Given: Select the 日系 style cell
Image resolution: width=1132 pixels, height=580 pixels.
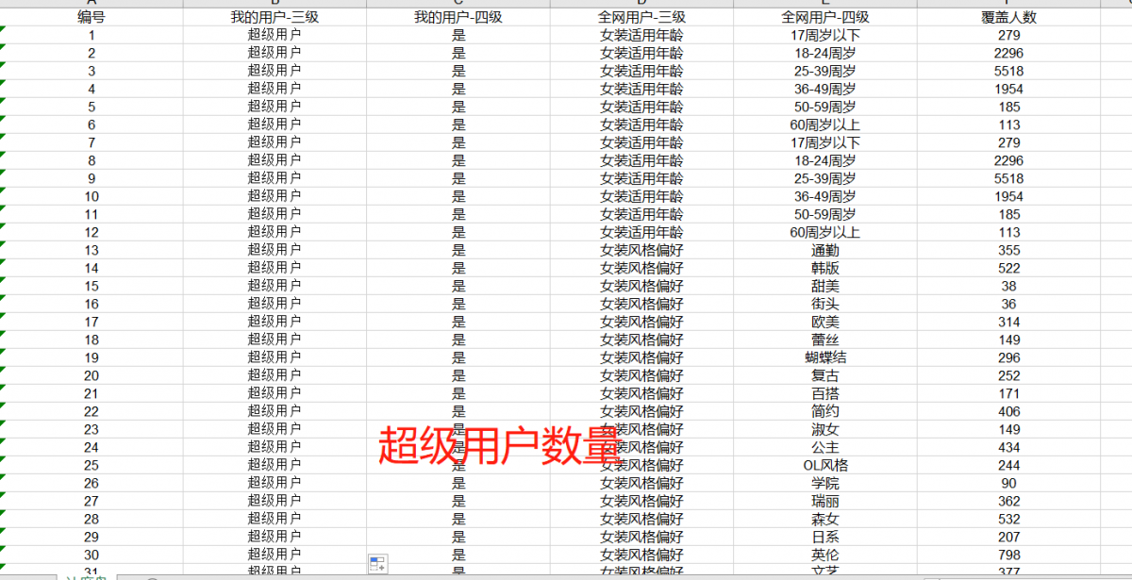Looking at the screenshot, I should click(x=825, y=537).
